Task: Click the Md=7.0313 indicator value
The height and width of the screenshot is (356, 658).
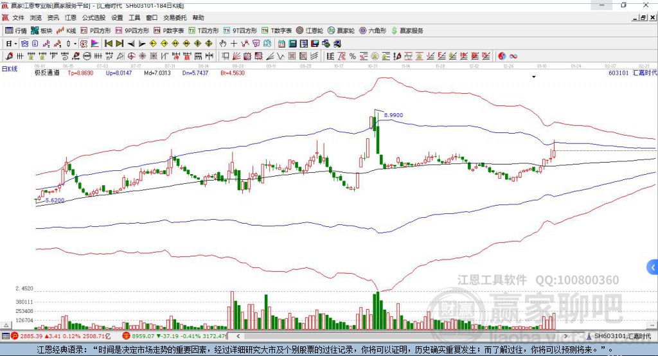Action: coord(157,73)
